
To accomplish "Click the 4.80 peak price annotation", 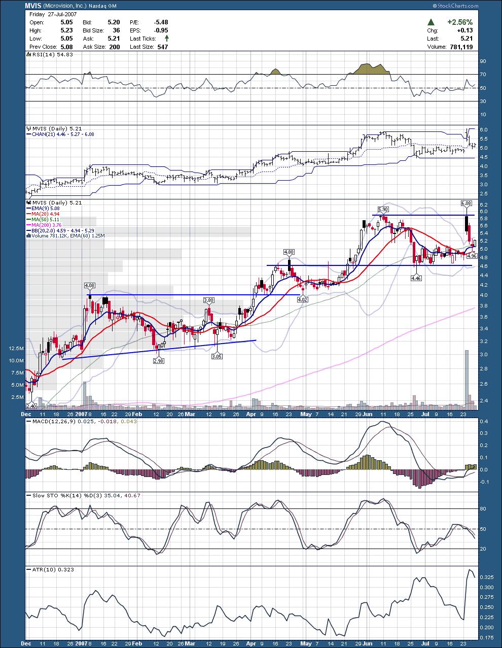I will [289, 252].
